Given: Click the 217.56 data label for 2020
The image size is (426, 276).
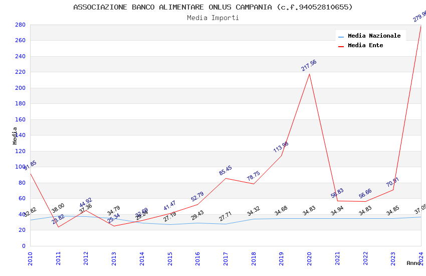Looking at the screenshot, I should click(x=309, y=65).
